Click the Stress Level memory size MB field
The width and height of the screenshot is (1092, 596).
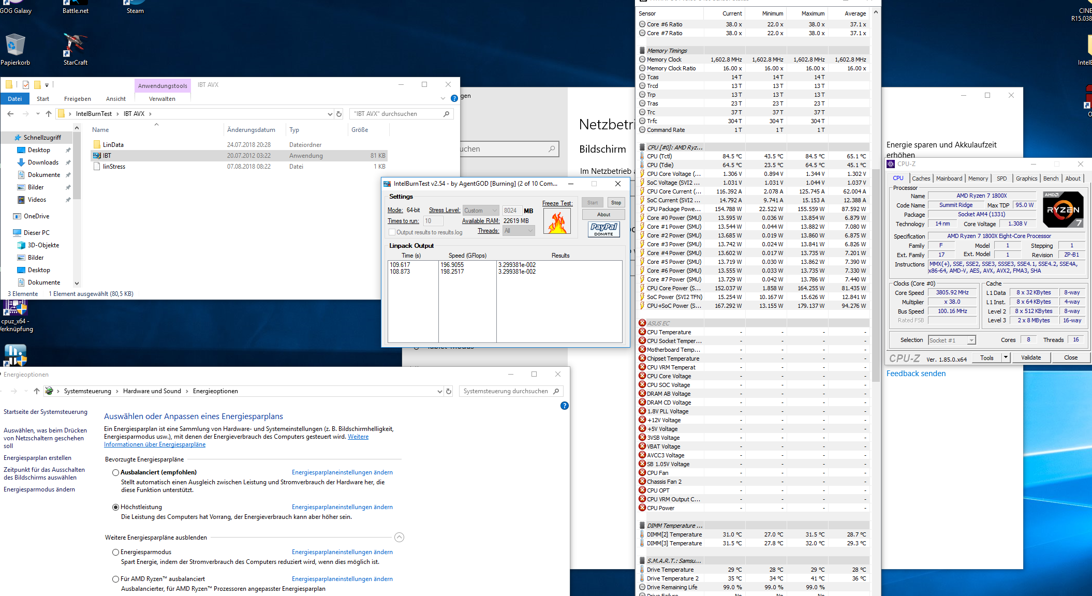[512, 211]
